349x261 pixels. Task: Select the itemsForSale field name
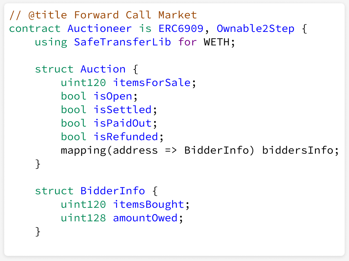152,83
